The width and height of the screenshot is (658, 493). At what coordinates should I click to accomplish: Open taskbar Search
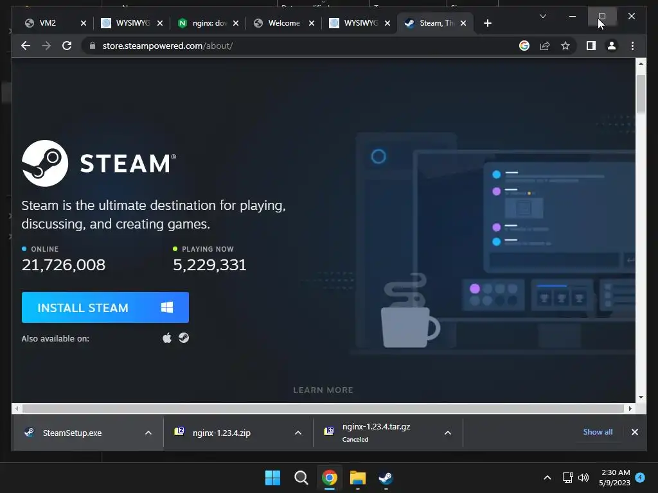301,478
